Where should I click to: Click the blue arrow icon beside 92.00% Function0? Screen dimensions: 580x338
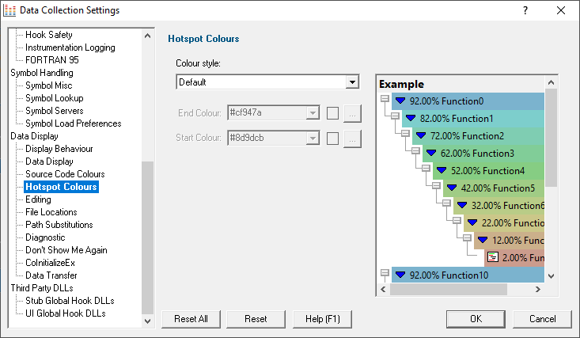coord(400,101)
